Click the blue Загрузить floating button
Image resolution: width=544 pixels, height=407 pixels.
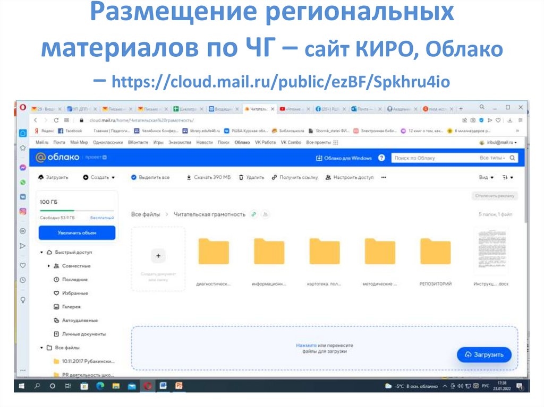click(484, 354)
